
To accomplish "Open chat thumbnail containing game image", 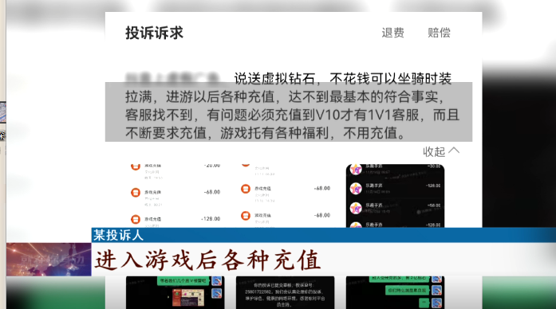I will point(175,292).
